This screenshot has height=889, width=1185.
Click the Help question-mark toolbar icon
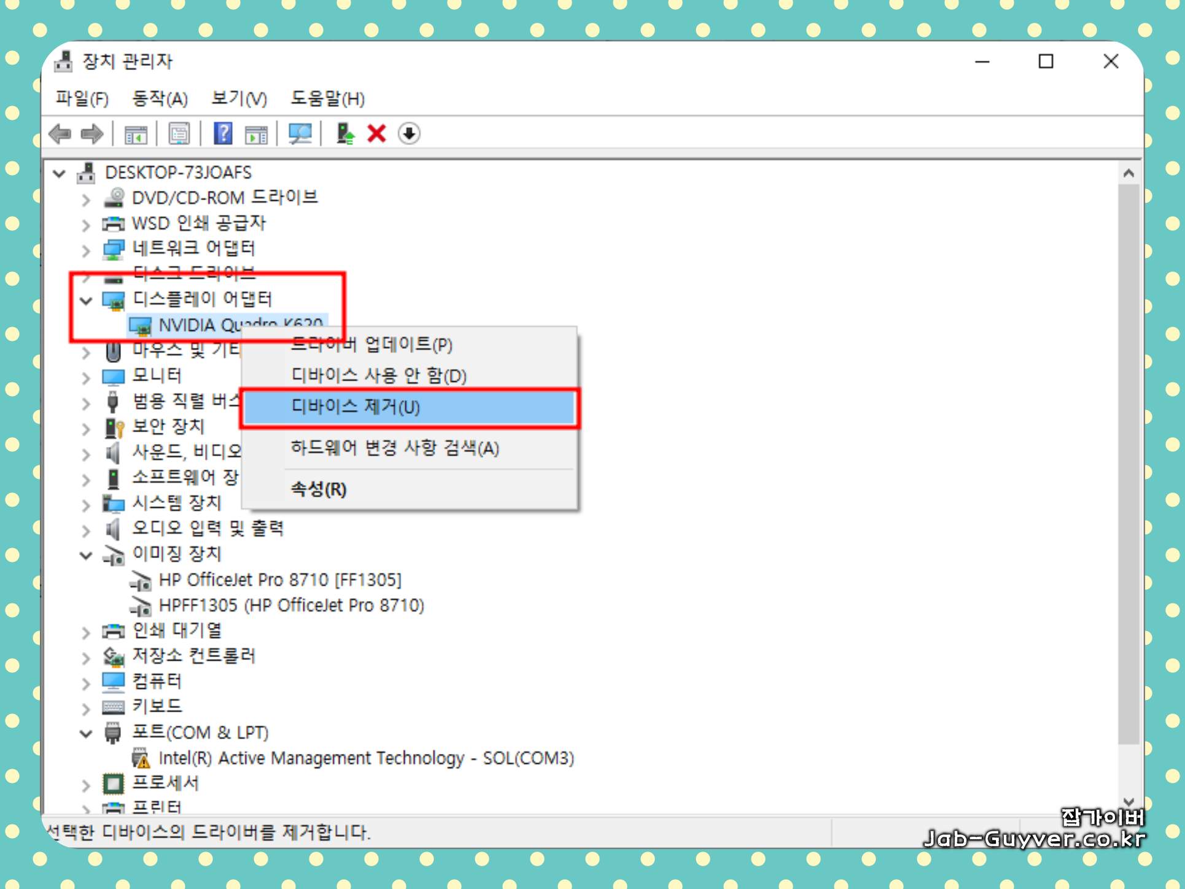coord(223,134)
